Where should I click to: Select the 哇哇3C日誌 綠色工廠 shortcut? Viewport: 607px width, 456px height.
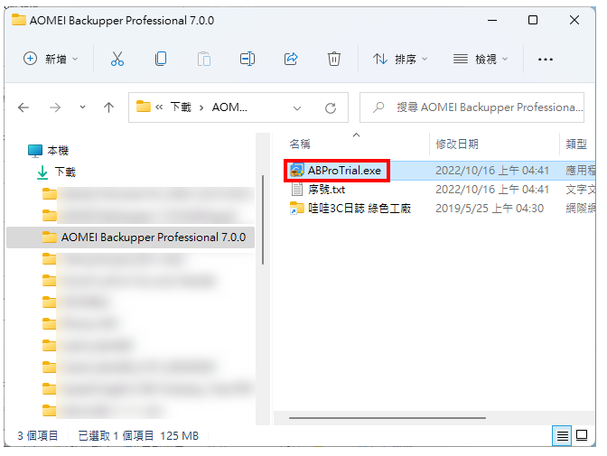click(x=360, y=209)
